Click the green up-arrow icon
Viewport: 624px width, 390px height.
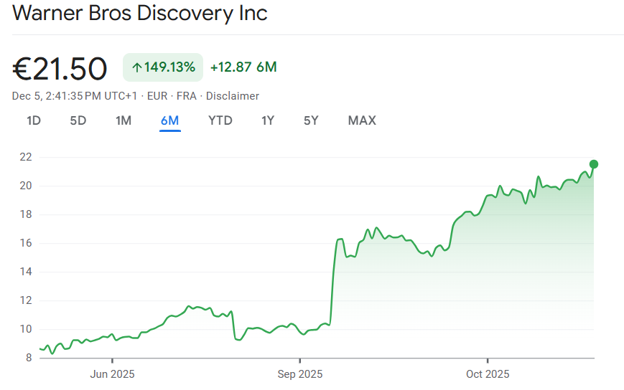click(136, 67)
